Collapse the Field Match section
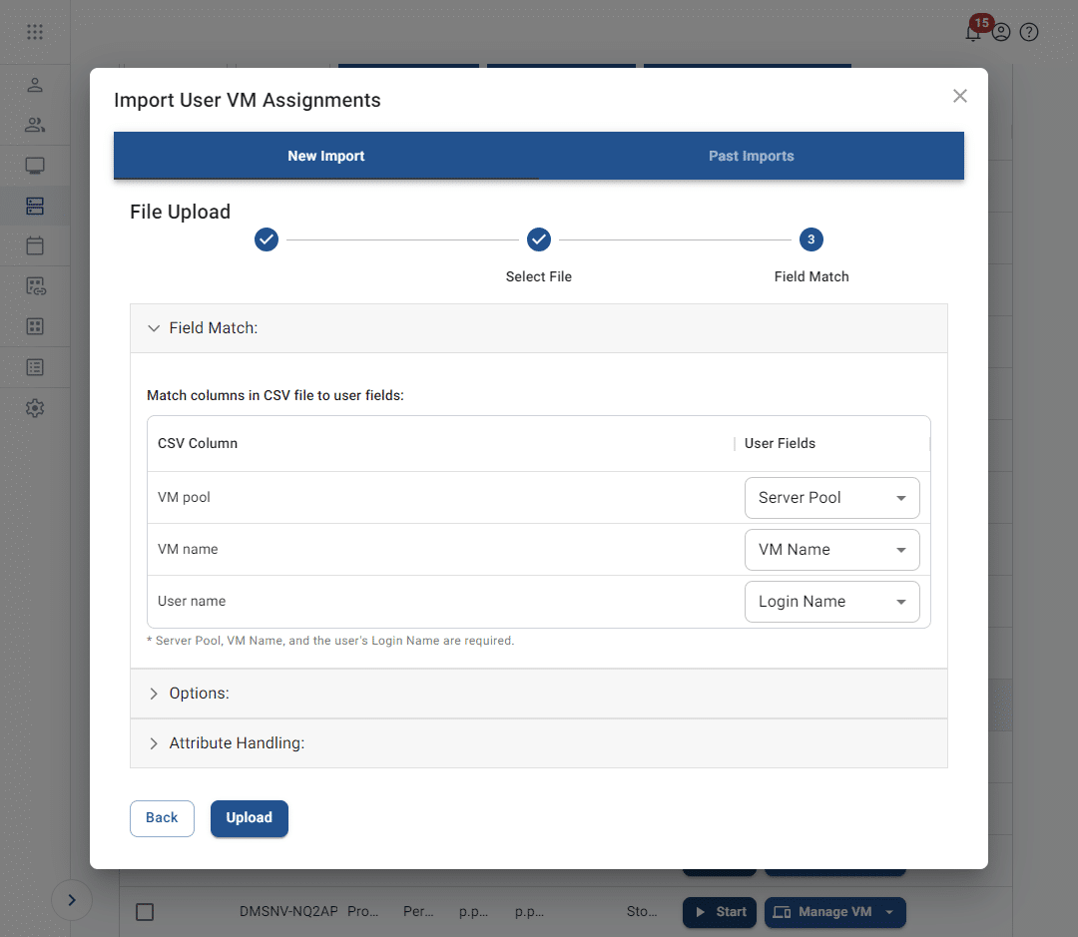The width and height of the screenshot is (1078, 937). [x=213, y=328]
